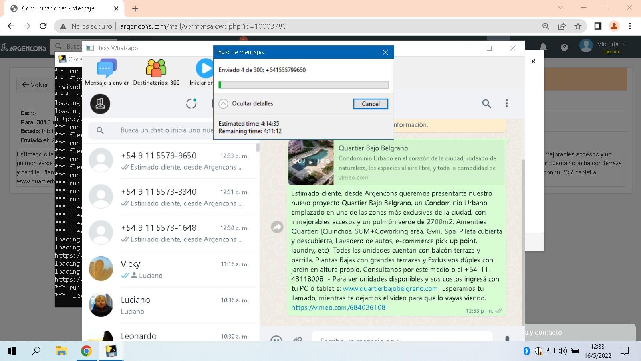Click the Volver back button
Screen dimensions: 641x361
pos(35,85)
